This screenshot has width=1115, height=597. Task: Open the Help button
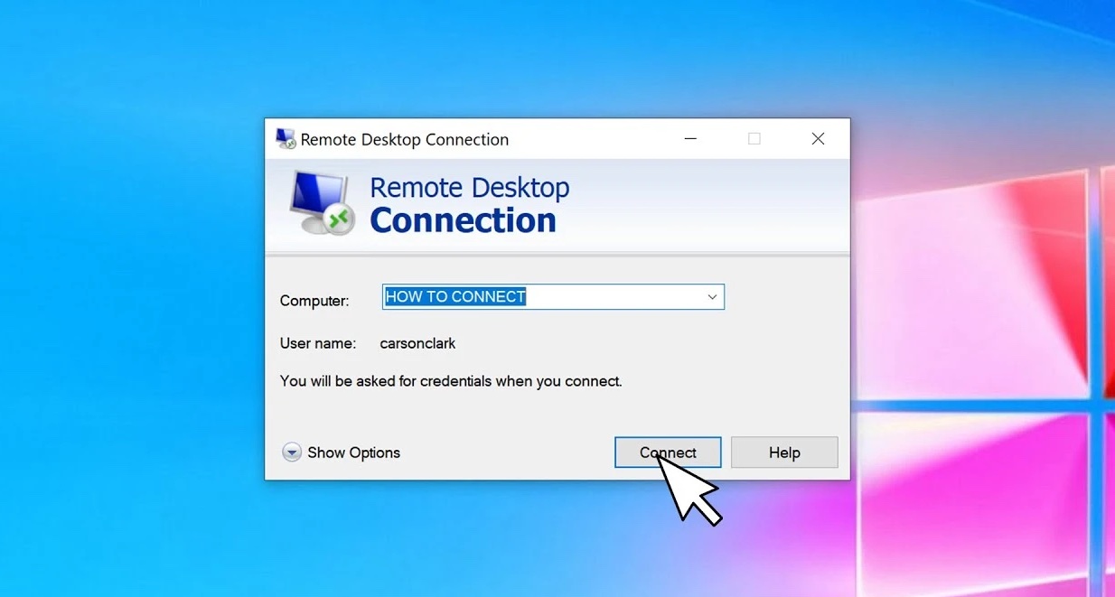point(784,452)
